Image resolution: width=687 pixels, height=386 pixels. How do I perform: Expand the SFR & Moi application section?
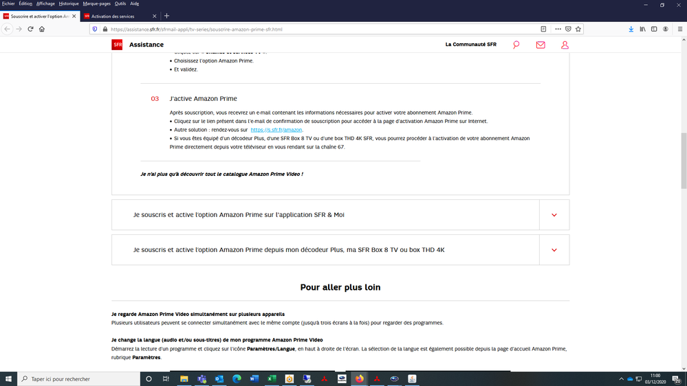pyautogui.click(x=554, y=215)
